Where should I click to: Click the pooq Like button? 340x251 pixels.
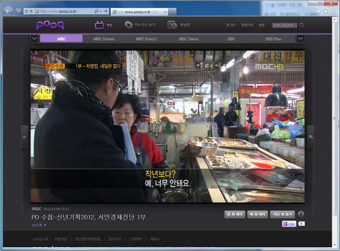[x=289, y=224]
